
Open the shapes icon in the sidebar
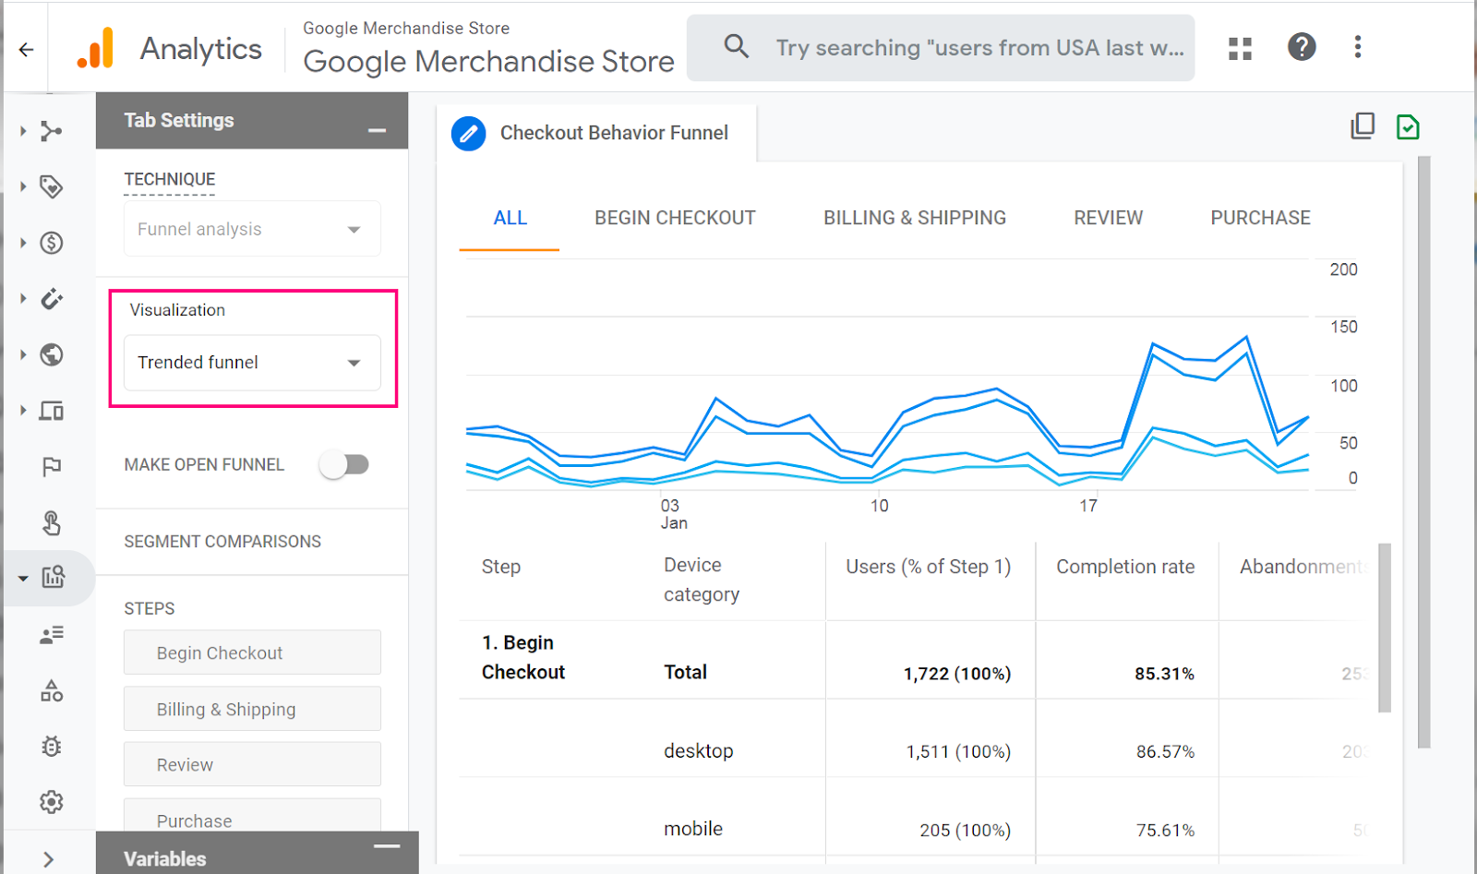[x=52, y=690]
